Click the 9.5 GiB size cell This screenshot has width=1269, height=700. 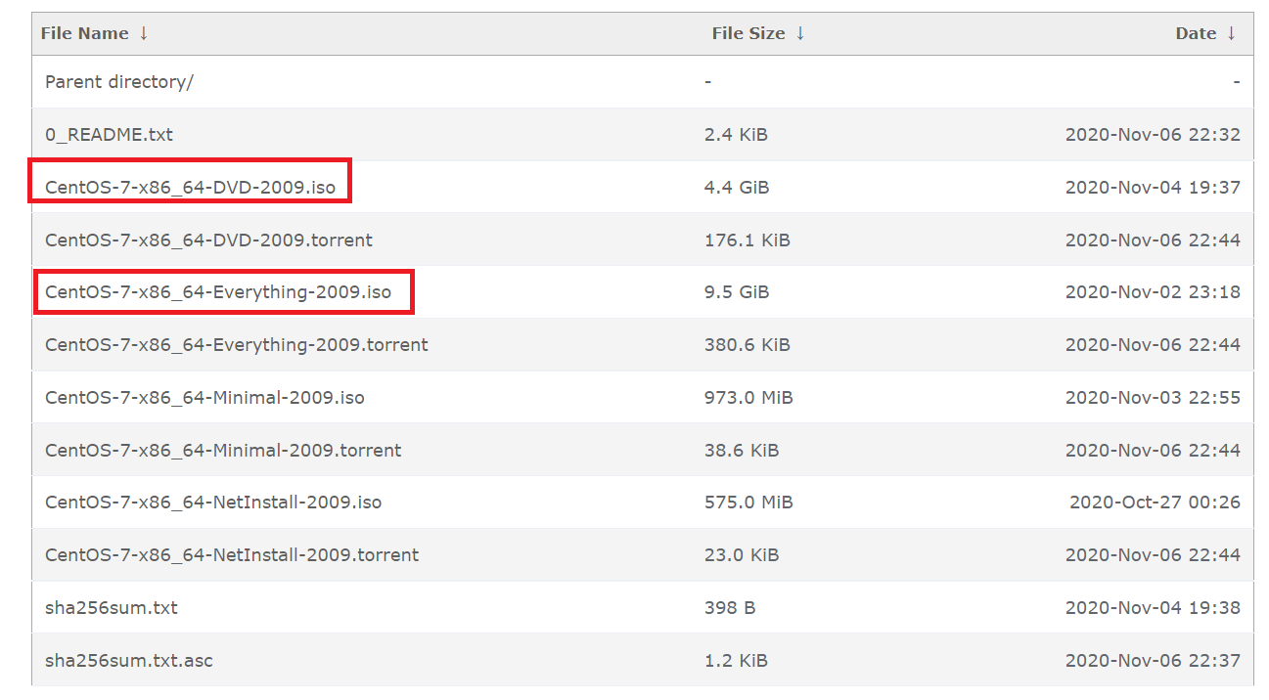737,292
